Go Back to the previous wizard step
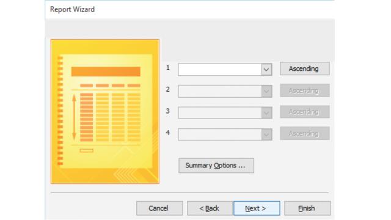This screenshot has width=391, height=220. pyautogui.click(x=210, y=208)
